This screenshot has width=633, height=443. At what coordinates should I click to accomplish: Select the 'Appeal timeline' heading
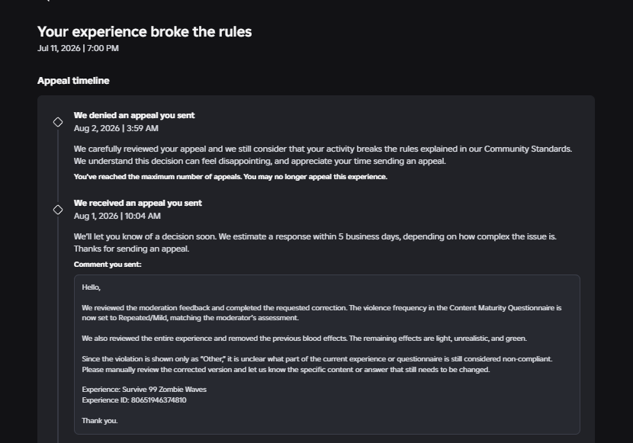(x=73, y=81)
